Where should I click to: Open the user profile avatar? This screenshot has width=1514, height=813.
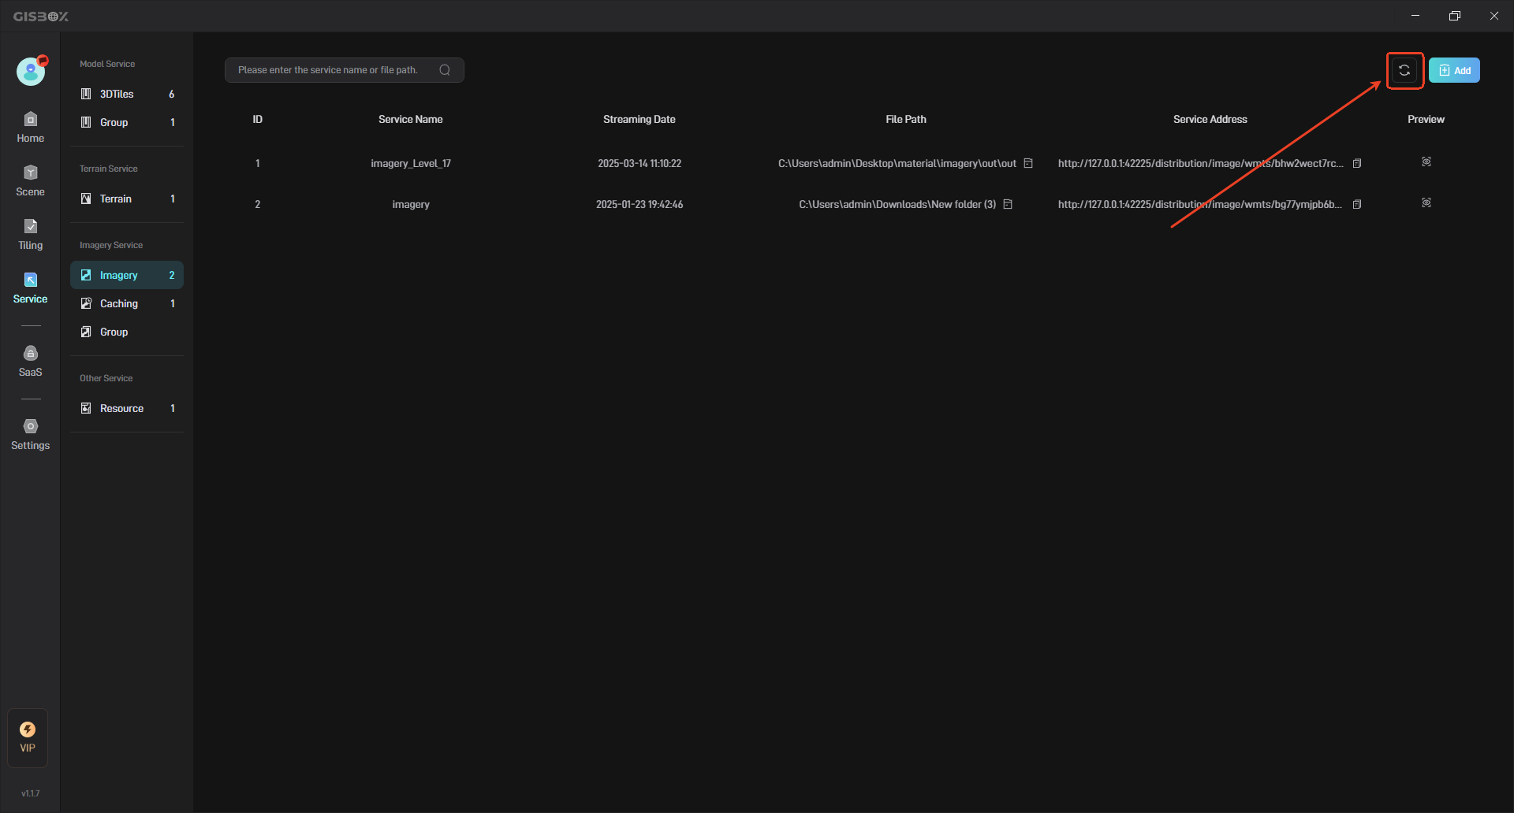pos(31,71)
